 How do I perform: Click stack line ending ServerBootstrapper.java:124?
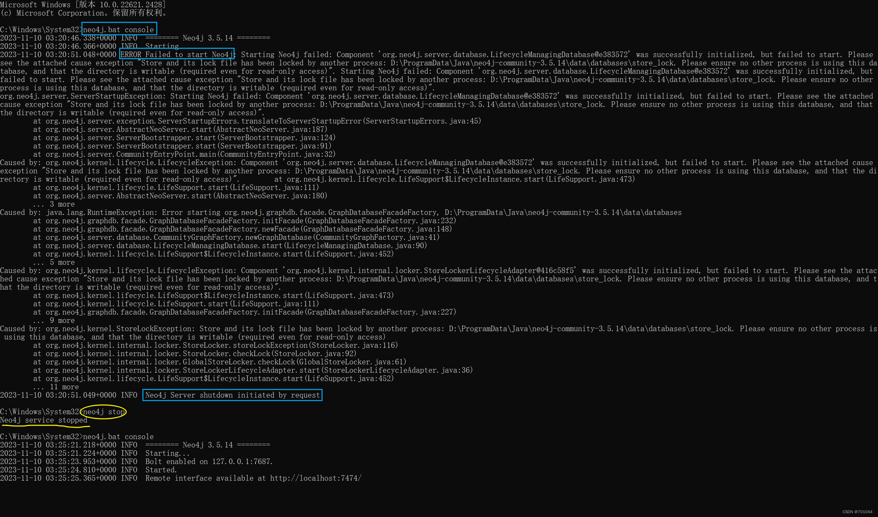click(184, 138)
